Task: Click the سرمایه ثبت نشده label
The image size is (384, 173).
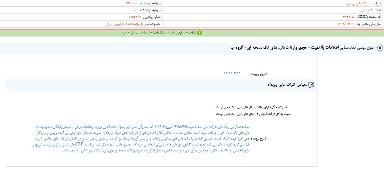Action: click(150, 10)
